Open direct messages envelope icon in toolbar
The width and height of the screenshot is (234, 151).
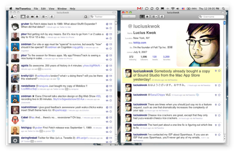click(32, 17)
